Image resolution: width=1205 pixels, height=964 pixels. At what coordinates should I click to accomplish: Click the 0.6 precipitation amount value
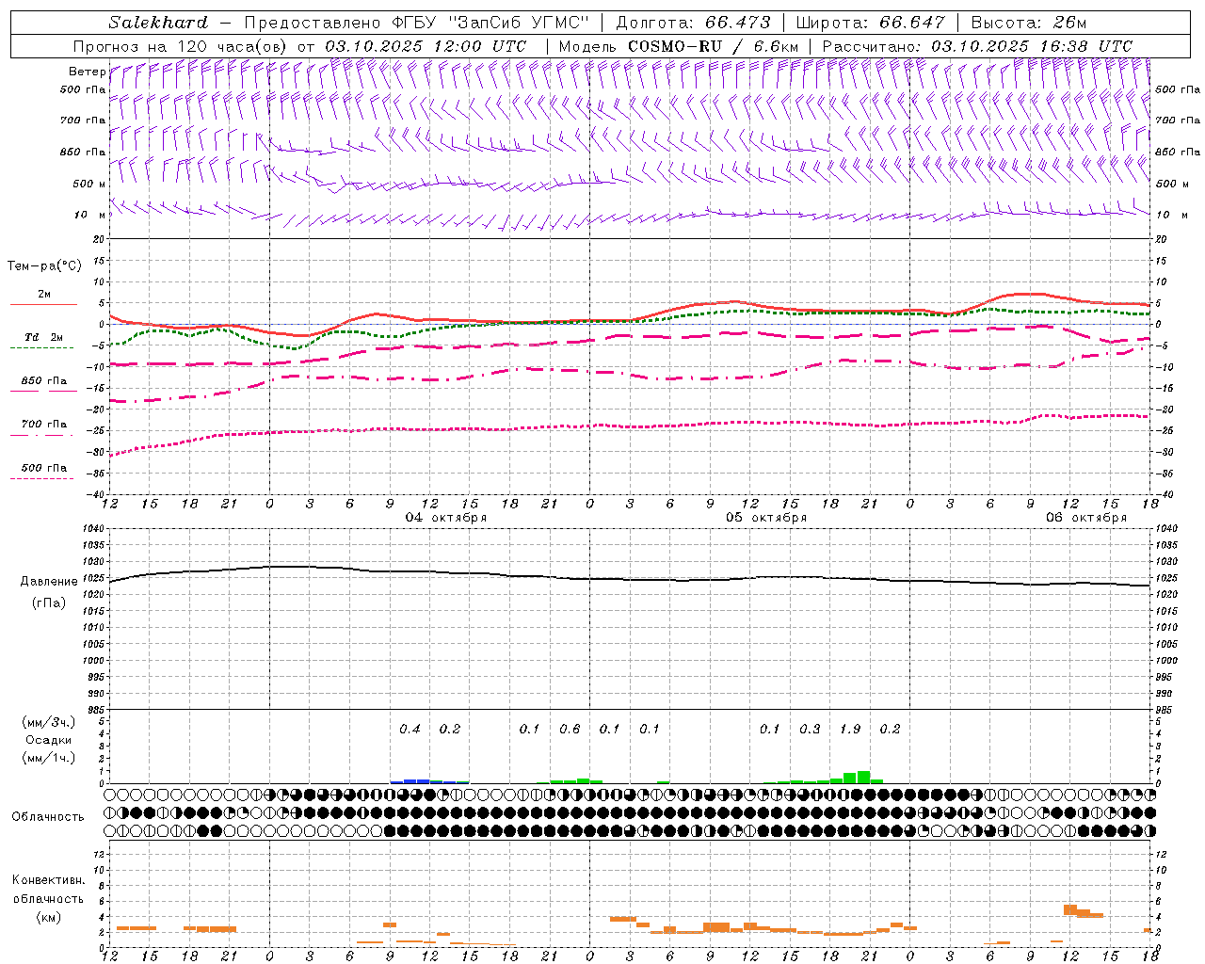570,730
